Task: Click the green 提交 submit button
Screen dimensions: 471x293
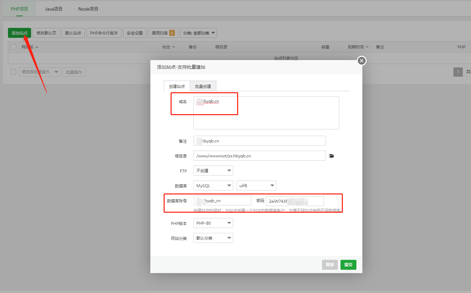Action: 348,265
